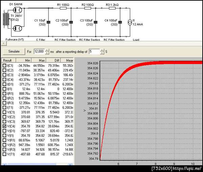This screenshot has height=172, width=203.
Task: Increase reporting delay with up arrow
Action: (102, 50)
